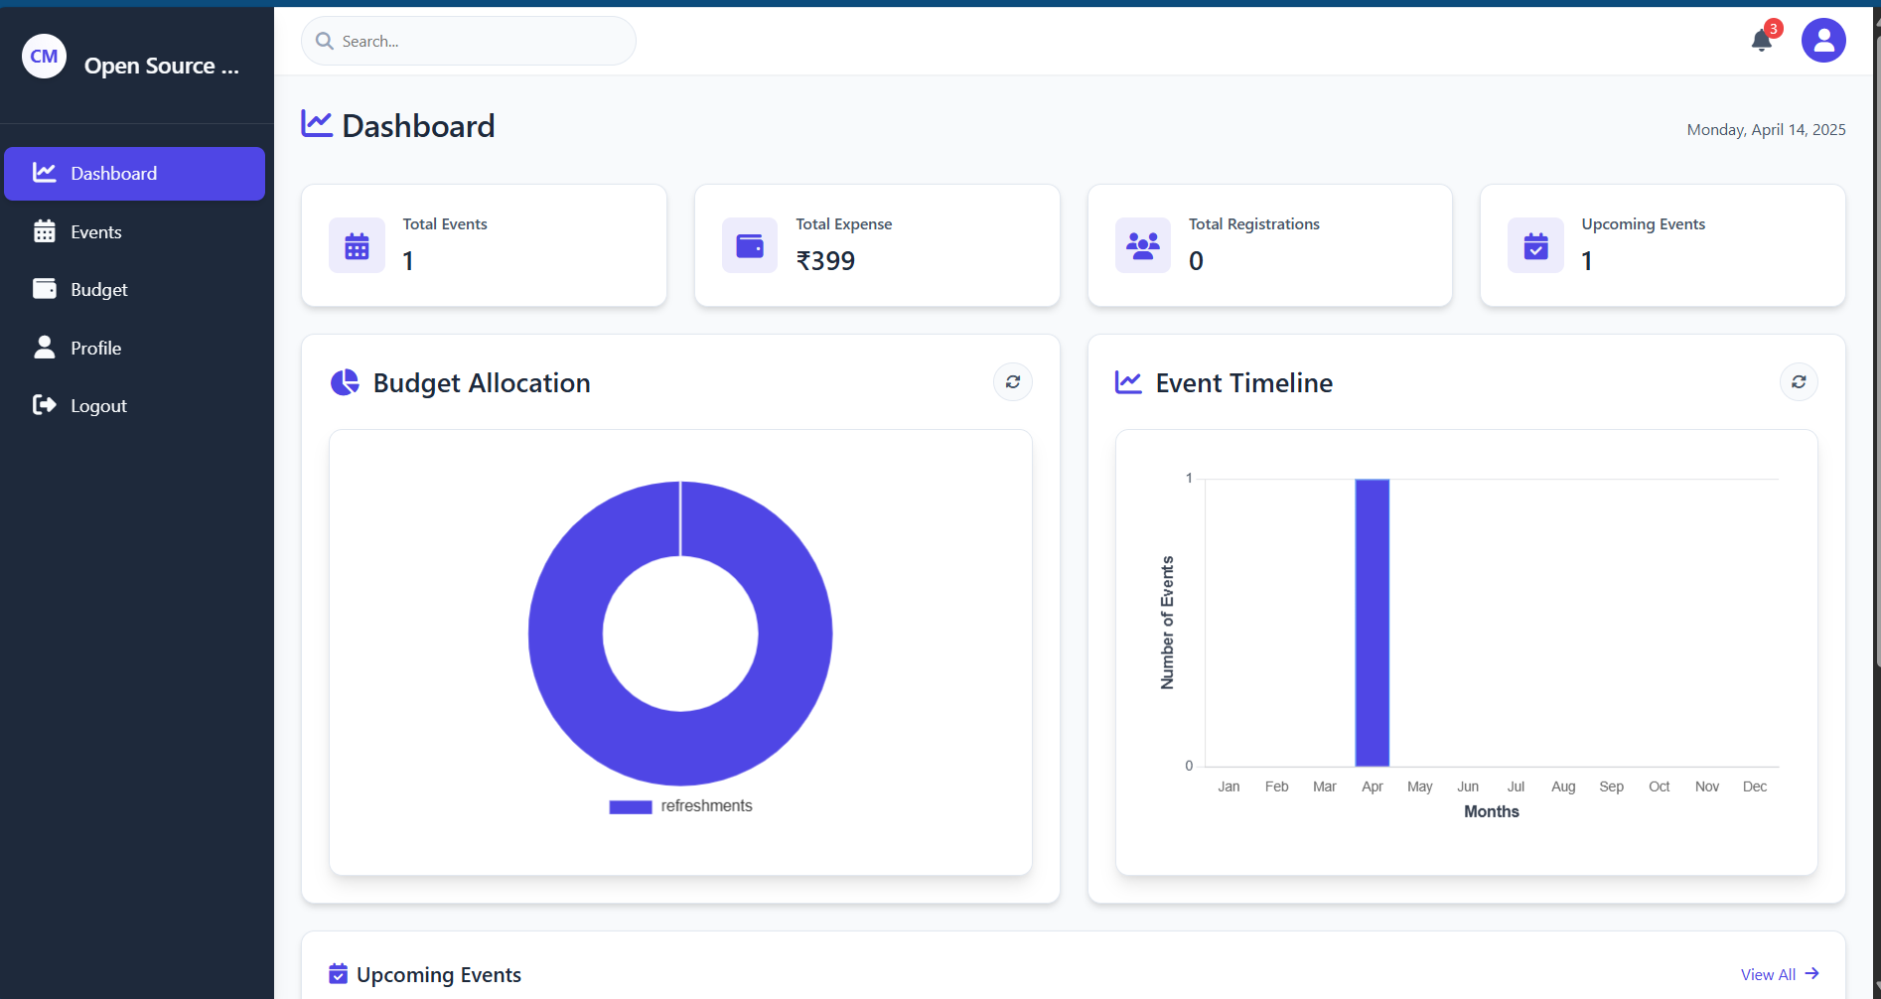Click the Total Expense wallet icon
This screenshot has width=1881, height=999.
[749, 245]
